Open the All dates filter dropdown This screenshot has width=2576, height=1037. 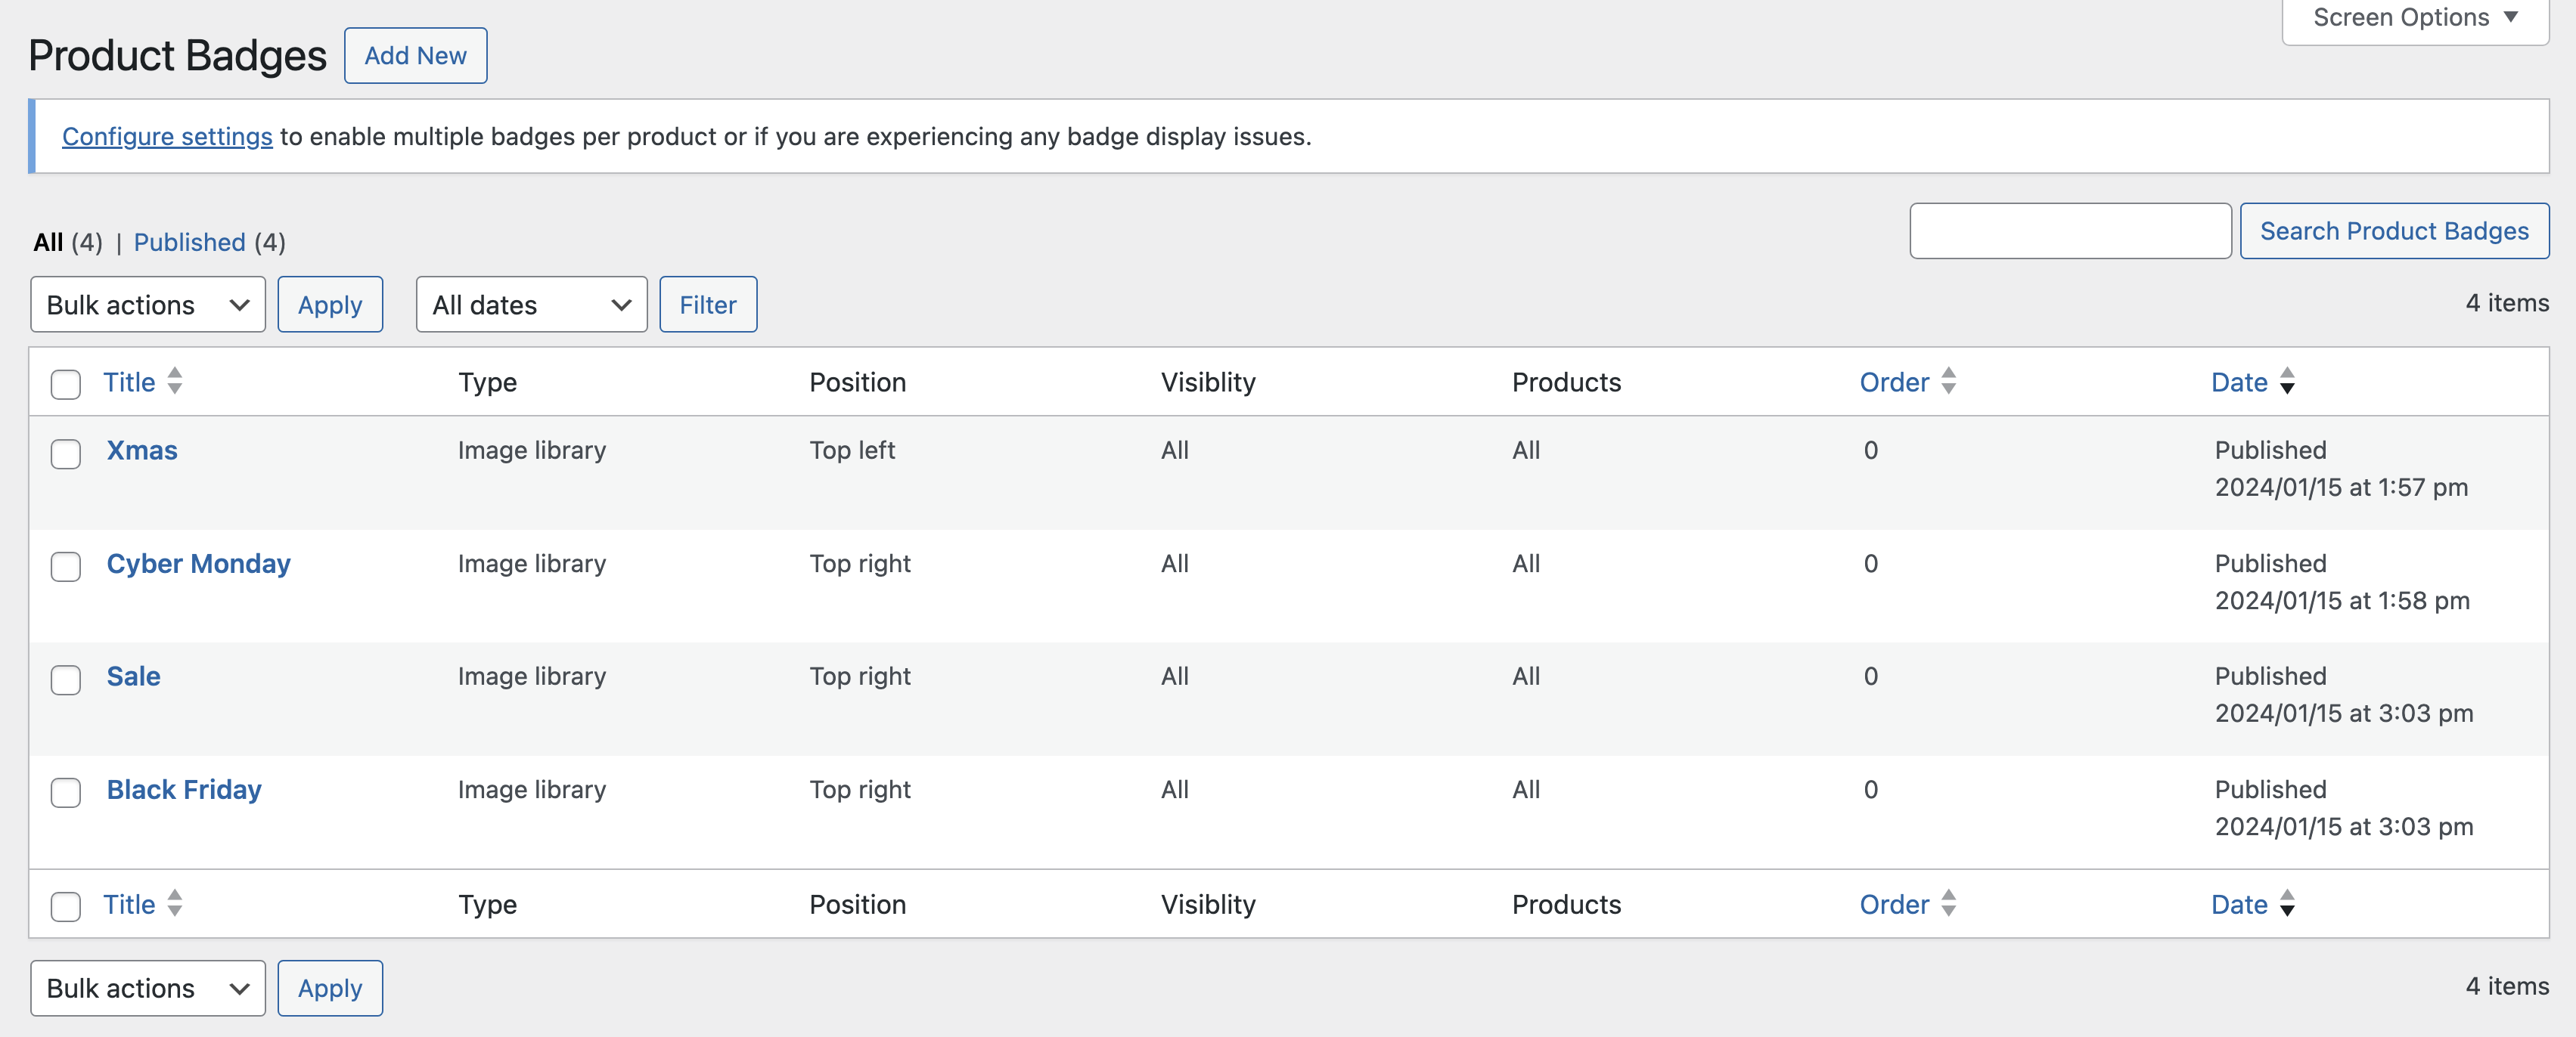click(x=530, y=305)
